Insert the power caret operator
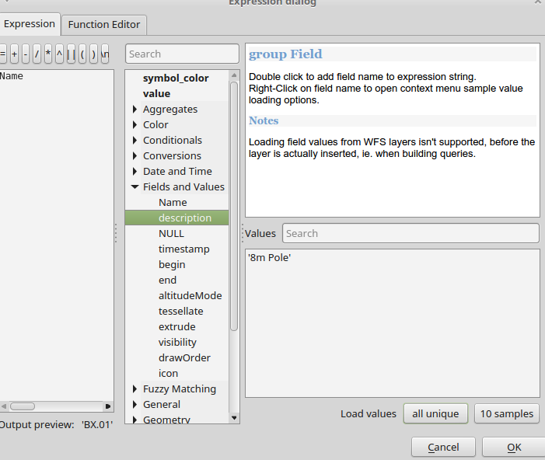545x460 pixels. pyautogui.click(x=59, y=54)
